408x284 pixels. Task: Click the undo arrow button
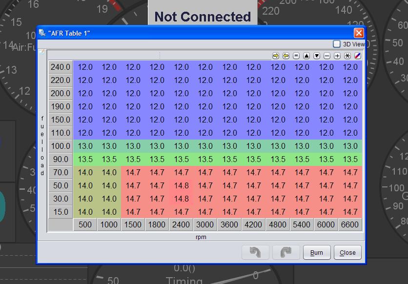click(x=255, y=252)
